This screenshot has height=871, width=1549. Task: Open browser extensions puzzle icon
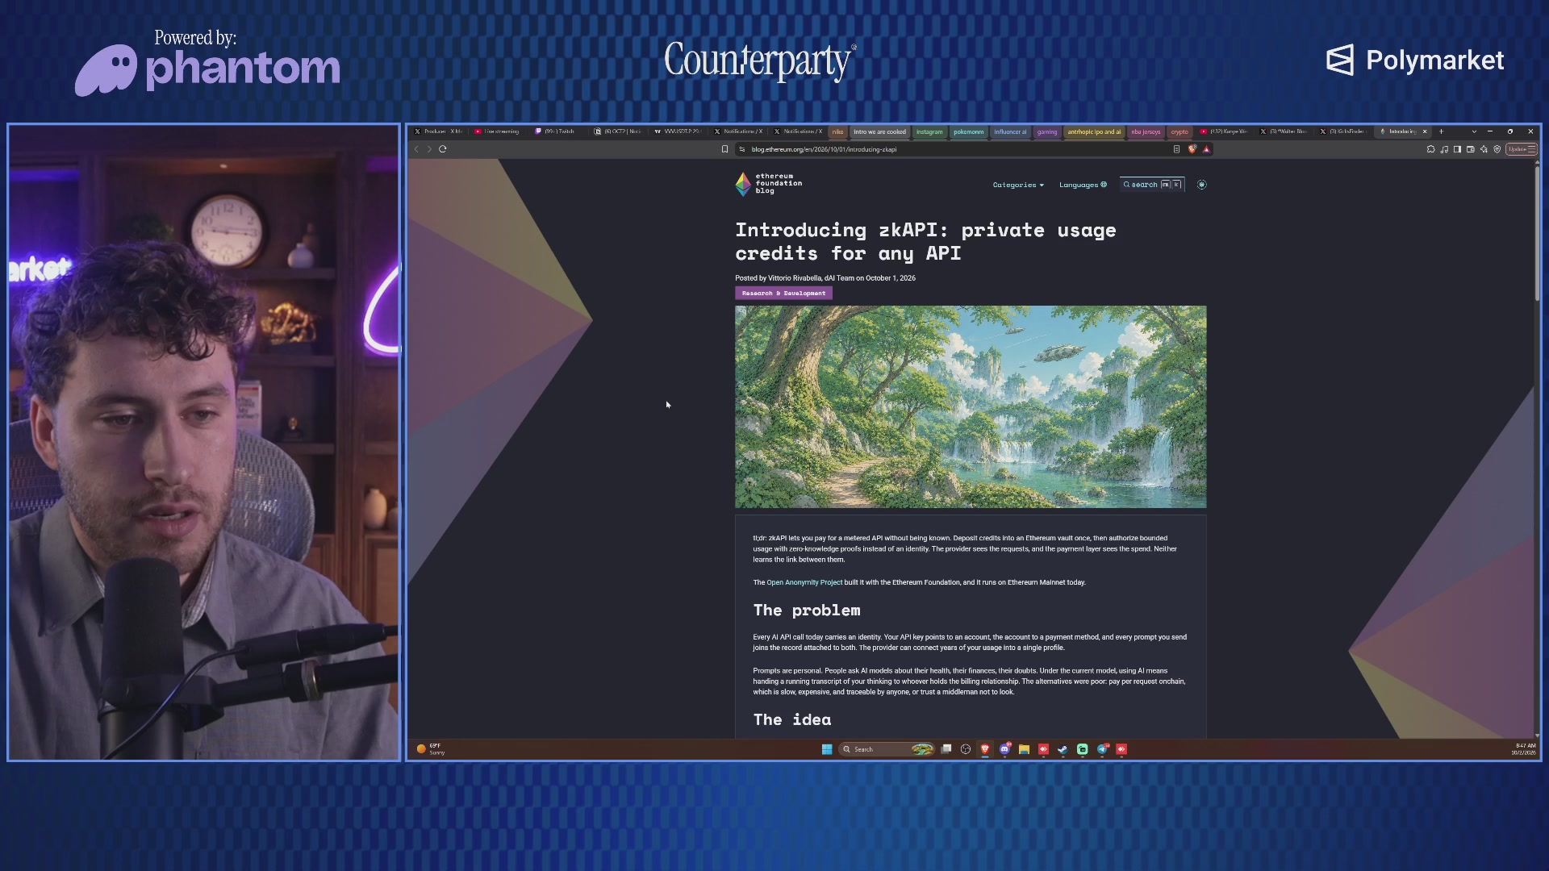coord(1431,149)
